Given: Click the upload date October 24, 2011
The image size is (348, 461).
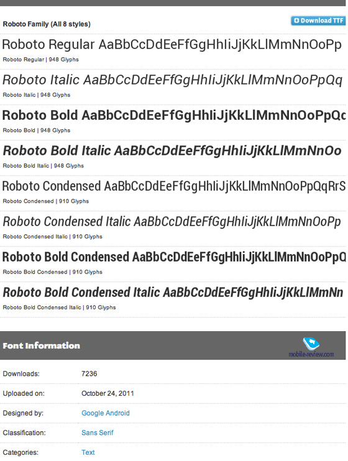Looking at the screenshot, I should [x=108, y=393].
